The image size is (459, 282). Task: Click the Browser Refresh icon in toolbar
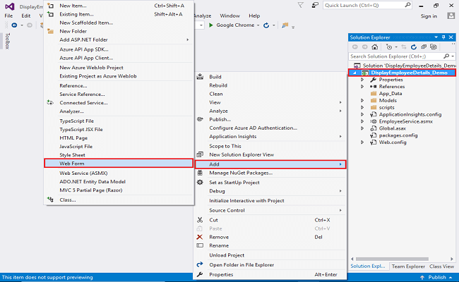pos(266,25)
